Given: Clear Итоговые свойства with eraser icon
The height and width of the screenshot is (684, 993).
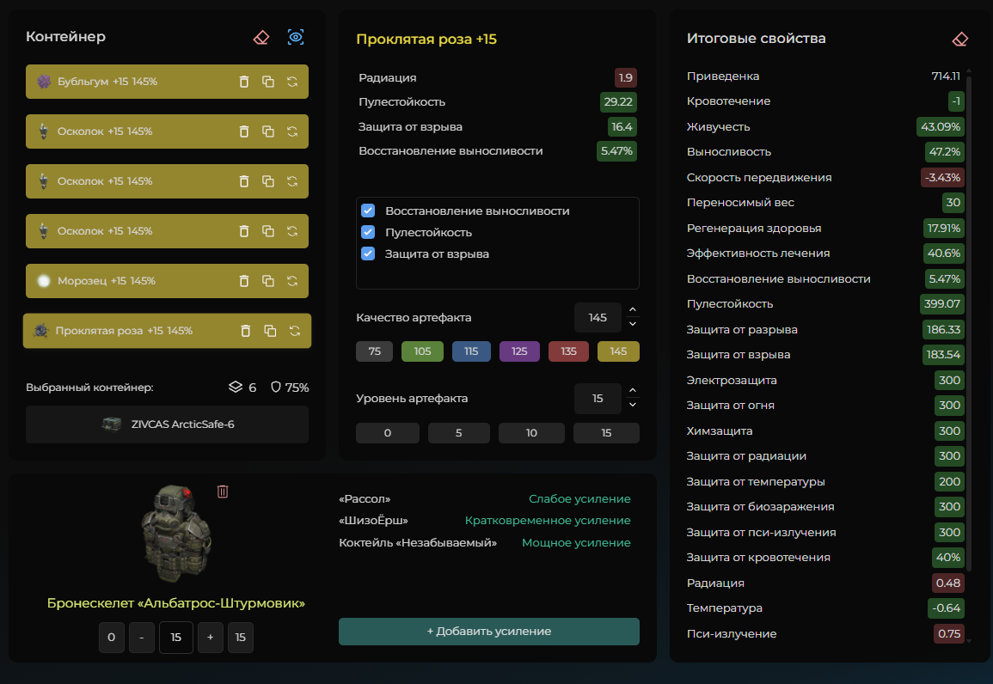Looking at the screenshot, I should point(960,40).
